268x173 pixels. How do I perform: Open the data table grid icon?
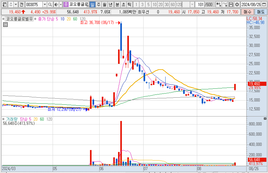tap(5, 25)
